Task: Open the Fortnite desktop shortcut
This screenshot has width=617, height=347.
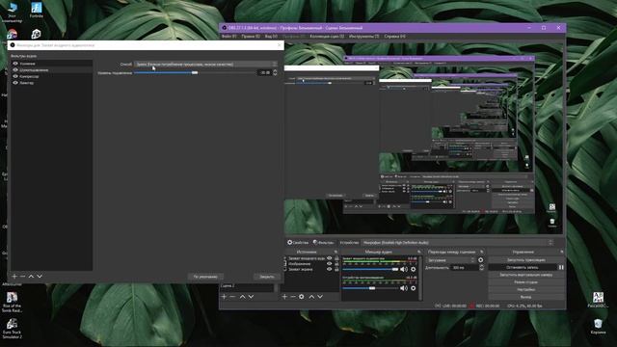Action: click(37, 11)
